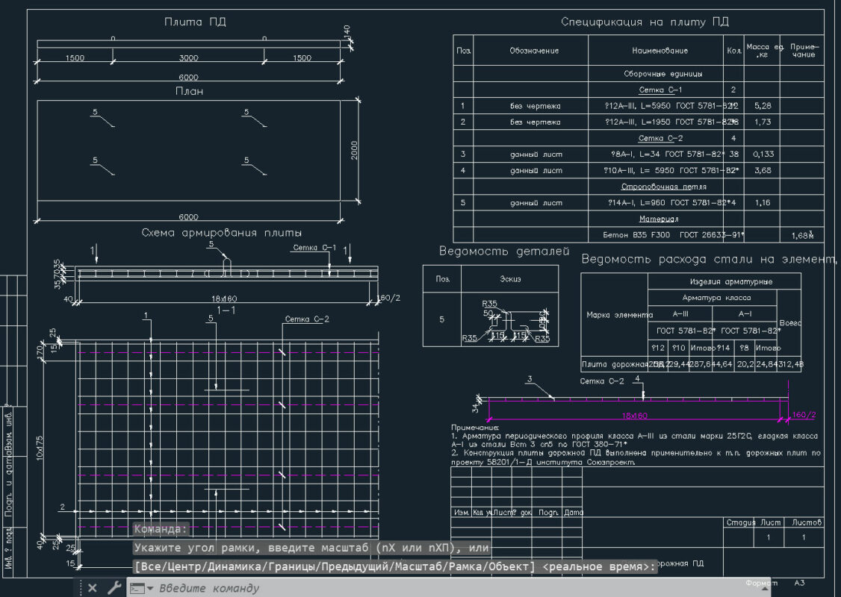This screenshot has height=597, width=841.
Task: Click the 'Сборочные единицы' table row
Action: (663, 74)
